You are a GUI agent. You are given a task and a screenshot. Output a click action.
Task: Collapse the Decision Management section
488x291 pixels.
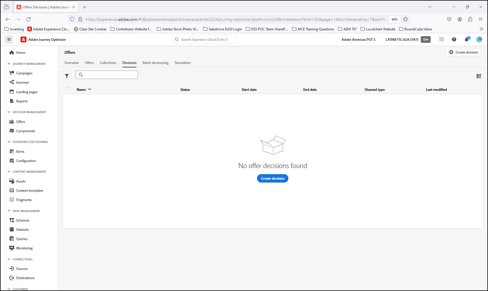coord(9,112)
